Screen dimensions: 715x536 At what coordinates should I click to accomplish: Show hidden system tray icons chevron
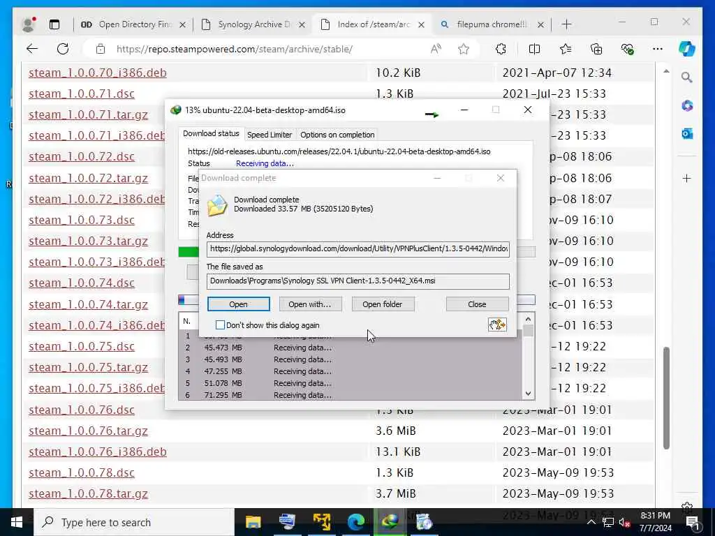(x=591, y=522)
